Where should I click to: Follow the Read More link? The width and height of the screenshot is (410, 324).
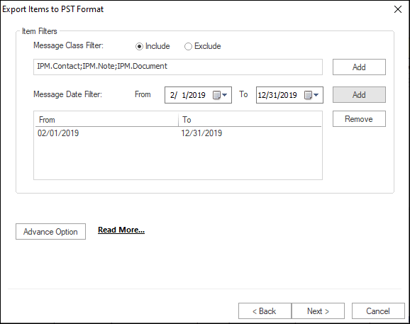tap(121, 230)
